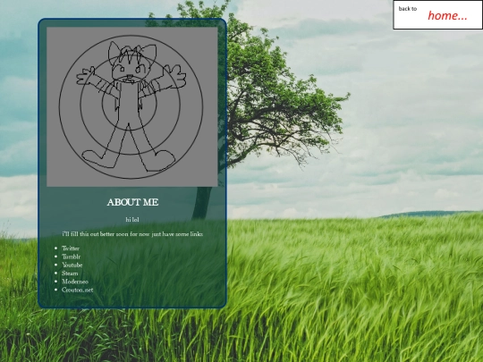Screen dimensions: 483x362
Task: Click the cat character drawing image
Action: pyautogui.click(x=132, y=107)
